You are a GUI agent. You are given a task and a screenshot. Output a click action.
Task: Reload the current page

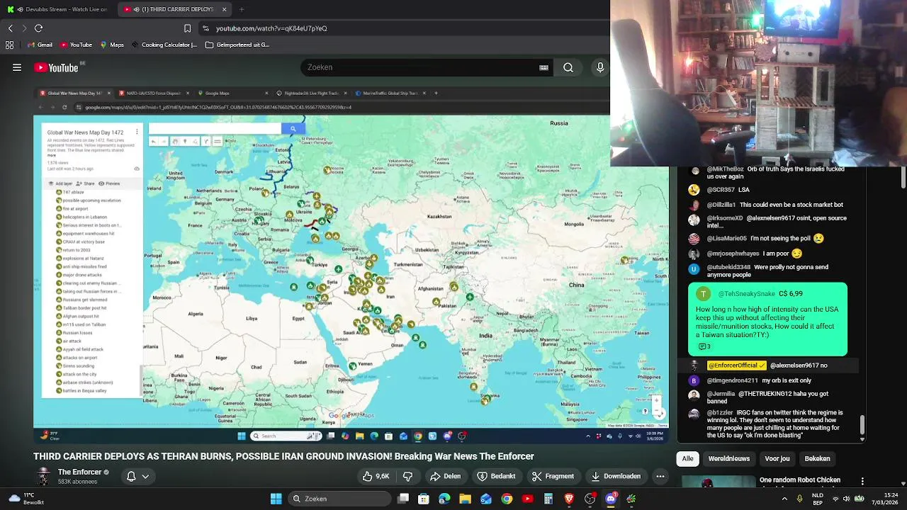click(x=38, y=28)
